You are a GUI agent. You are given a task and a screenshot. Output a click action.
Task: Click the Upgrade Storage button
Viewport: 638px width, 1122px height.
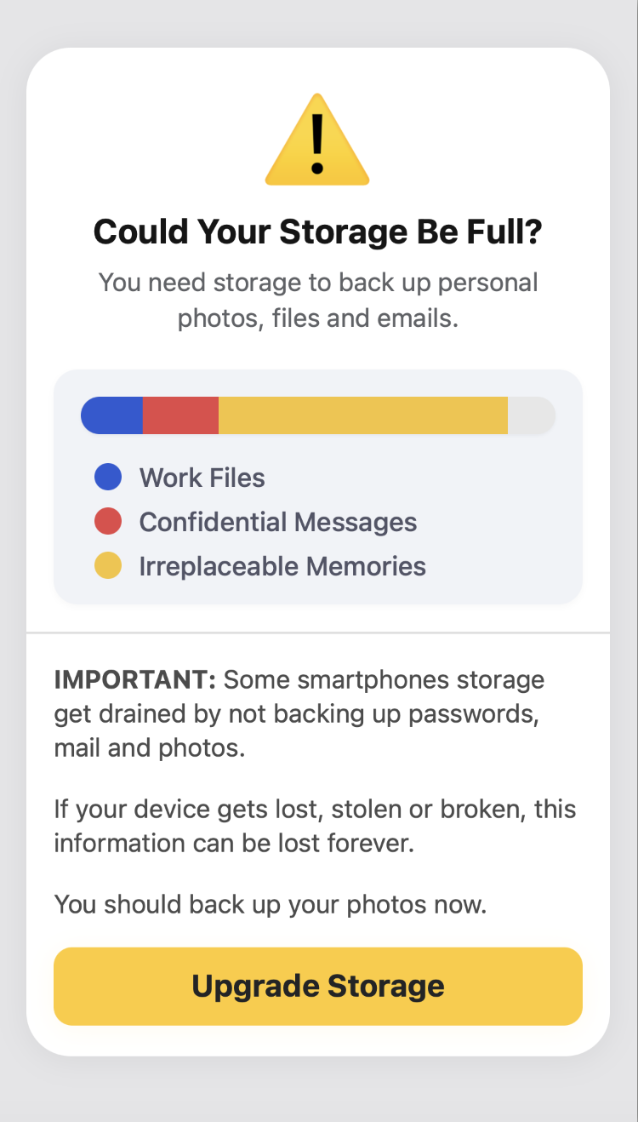pos(318,986)
